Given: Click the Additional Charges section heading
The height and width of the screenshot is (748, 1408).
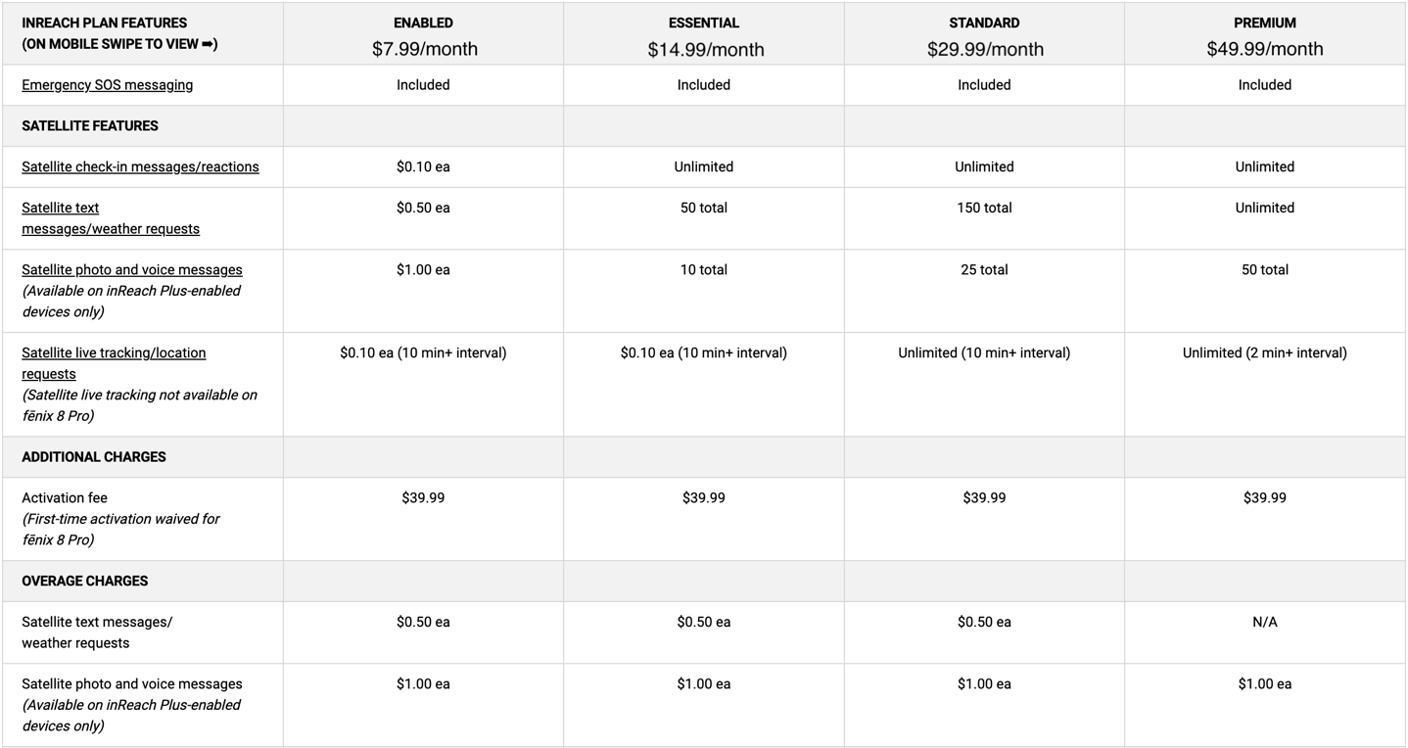Looking at the screenshot, I should click(94, 457).
